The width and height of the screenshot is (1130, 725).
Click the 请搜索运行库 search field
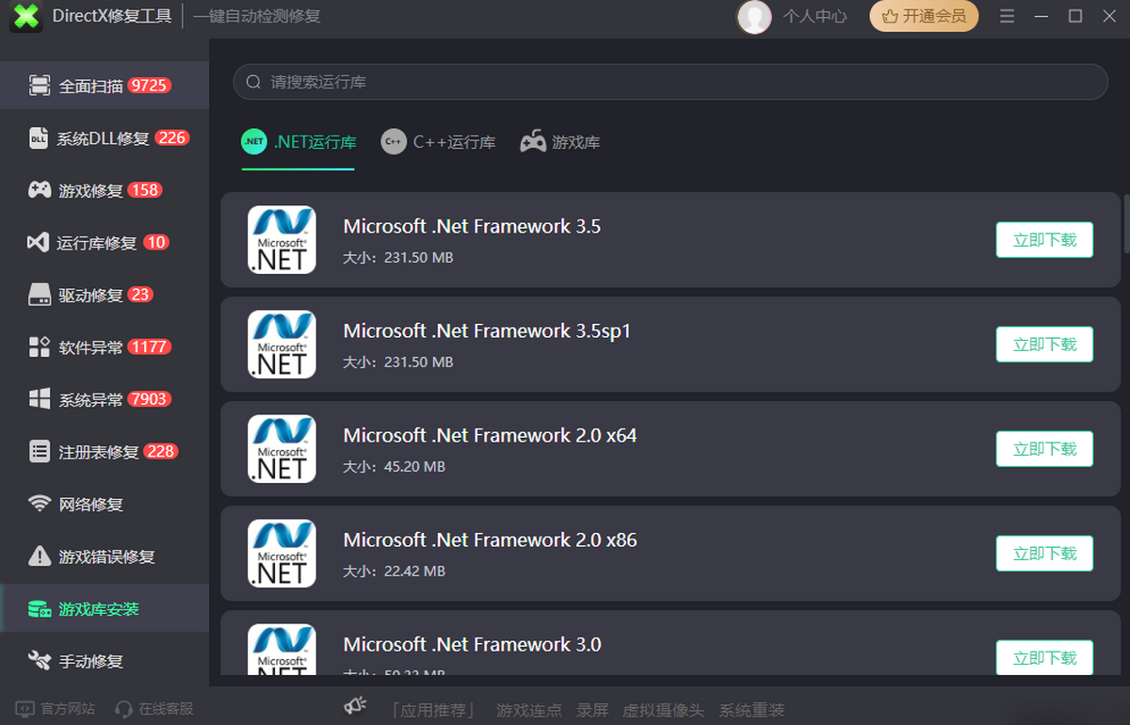click(670, 82)
